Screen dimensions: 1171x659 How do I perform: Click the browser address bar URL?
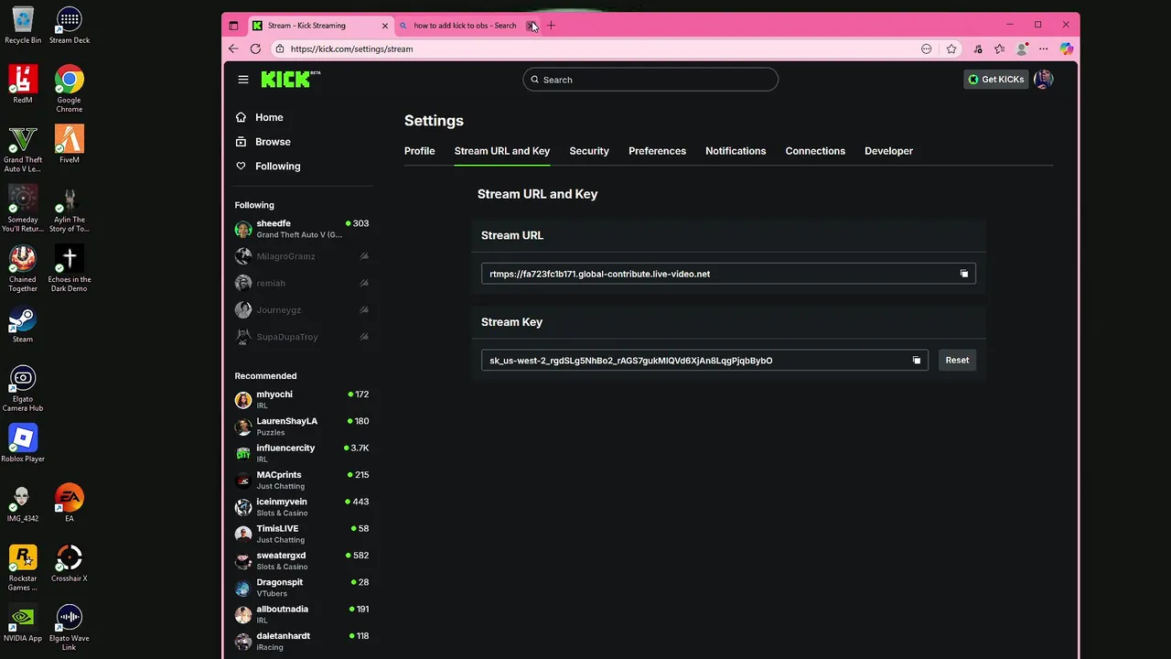click(x=351, y=49)
